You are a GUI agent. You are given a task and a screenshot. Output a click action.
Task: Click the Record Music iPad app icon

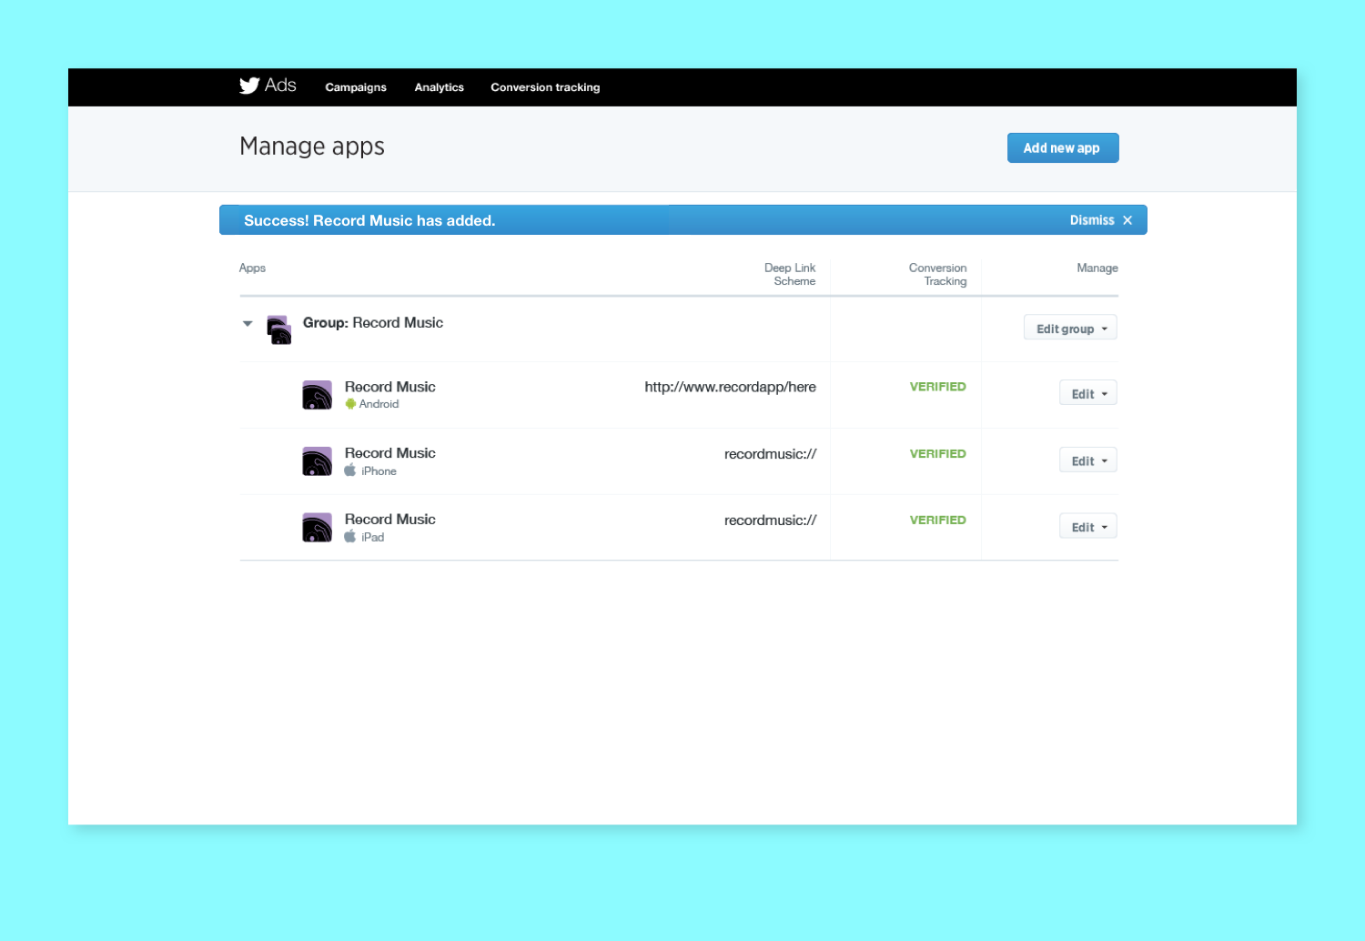coord(317,528)
